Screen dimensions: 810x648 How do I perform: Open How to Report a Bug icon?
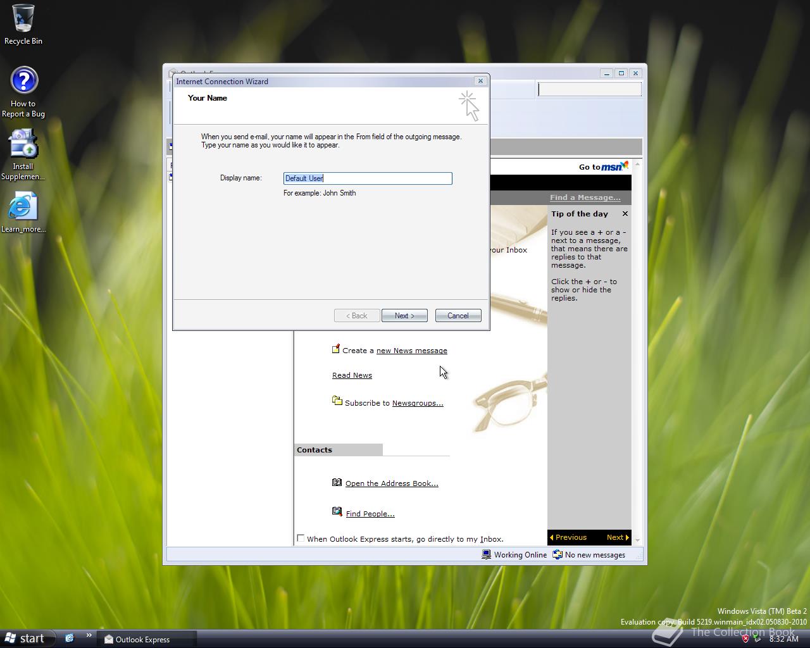[x=23, y=92]
